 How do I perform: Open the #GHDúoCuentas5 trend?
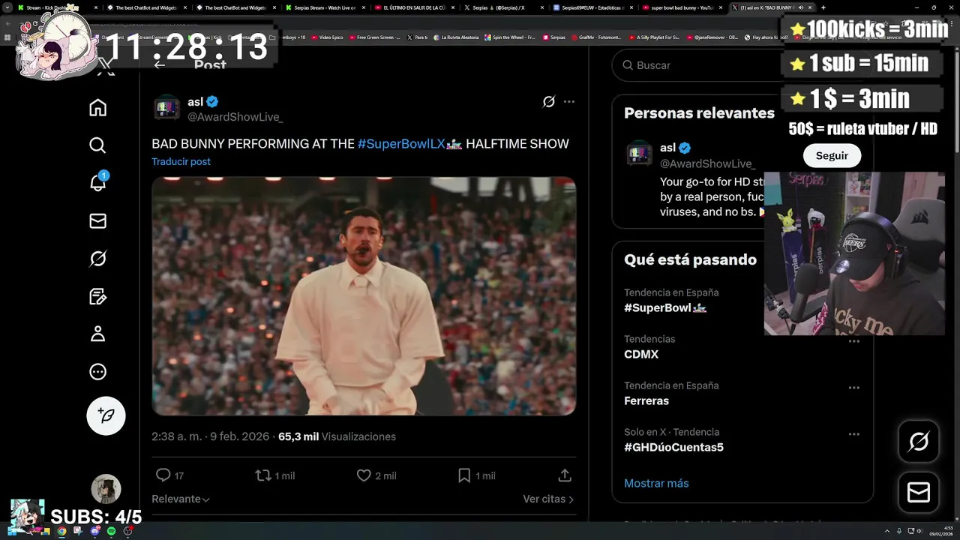coord(673,447)
